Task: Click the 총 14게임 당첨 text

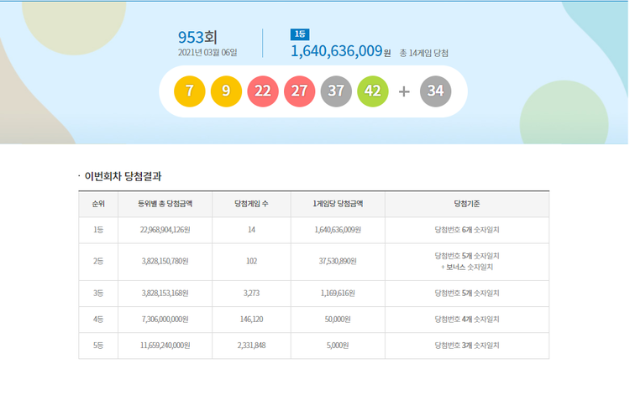Action: (x=424, y=53)
